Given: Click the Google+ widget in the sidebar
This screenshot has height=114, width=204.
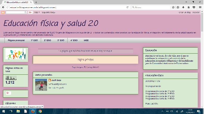Looking at the screenshot, I should click(8, 93).
